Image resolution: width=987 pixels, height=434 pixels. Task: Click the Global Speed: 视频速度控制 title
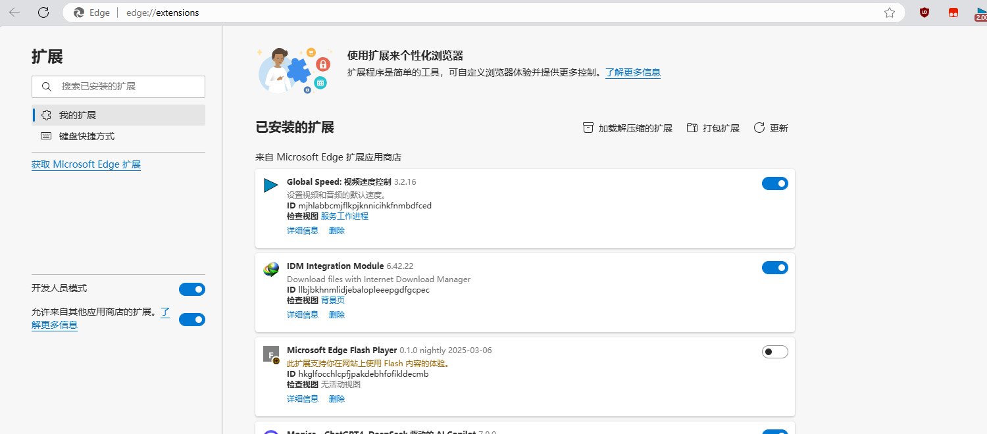click(x=339, y=181)
